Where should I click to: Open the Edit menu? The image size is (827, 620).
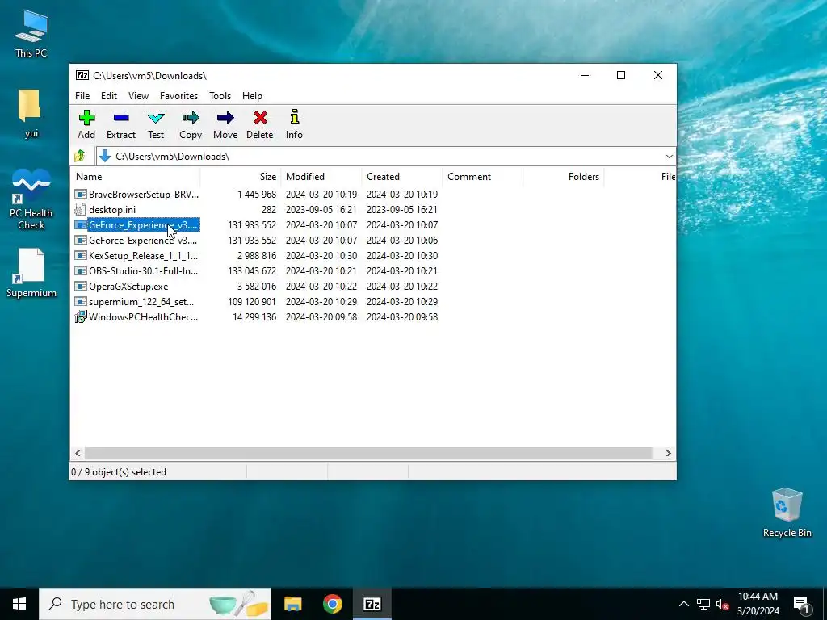coord(109,96)
